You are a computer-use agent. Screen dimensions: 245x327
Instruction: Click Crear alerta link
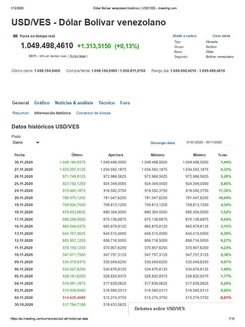coord(221,36)
